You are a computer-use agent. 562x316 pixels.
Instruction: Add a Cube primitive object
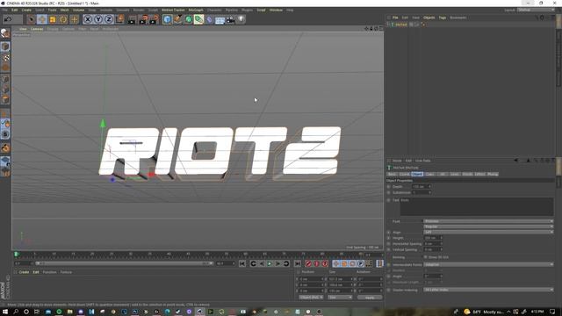(167, 19)
